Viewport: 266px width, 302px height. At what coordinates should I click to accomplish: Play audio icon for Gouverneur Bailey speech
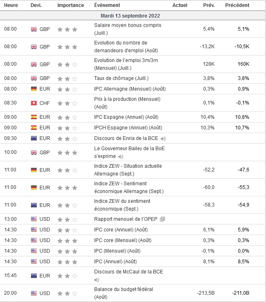point(121,156)
